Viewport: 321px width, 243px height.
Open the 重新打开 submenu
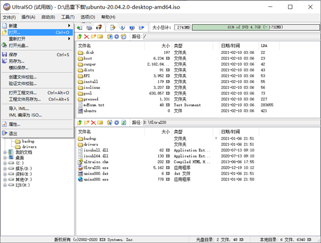37,39
